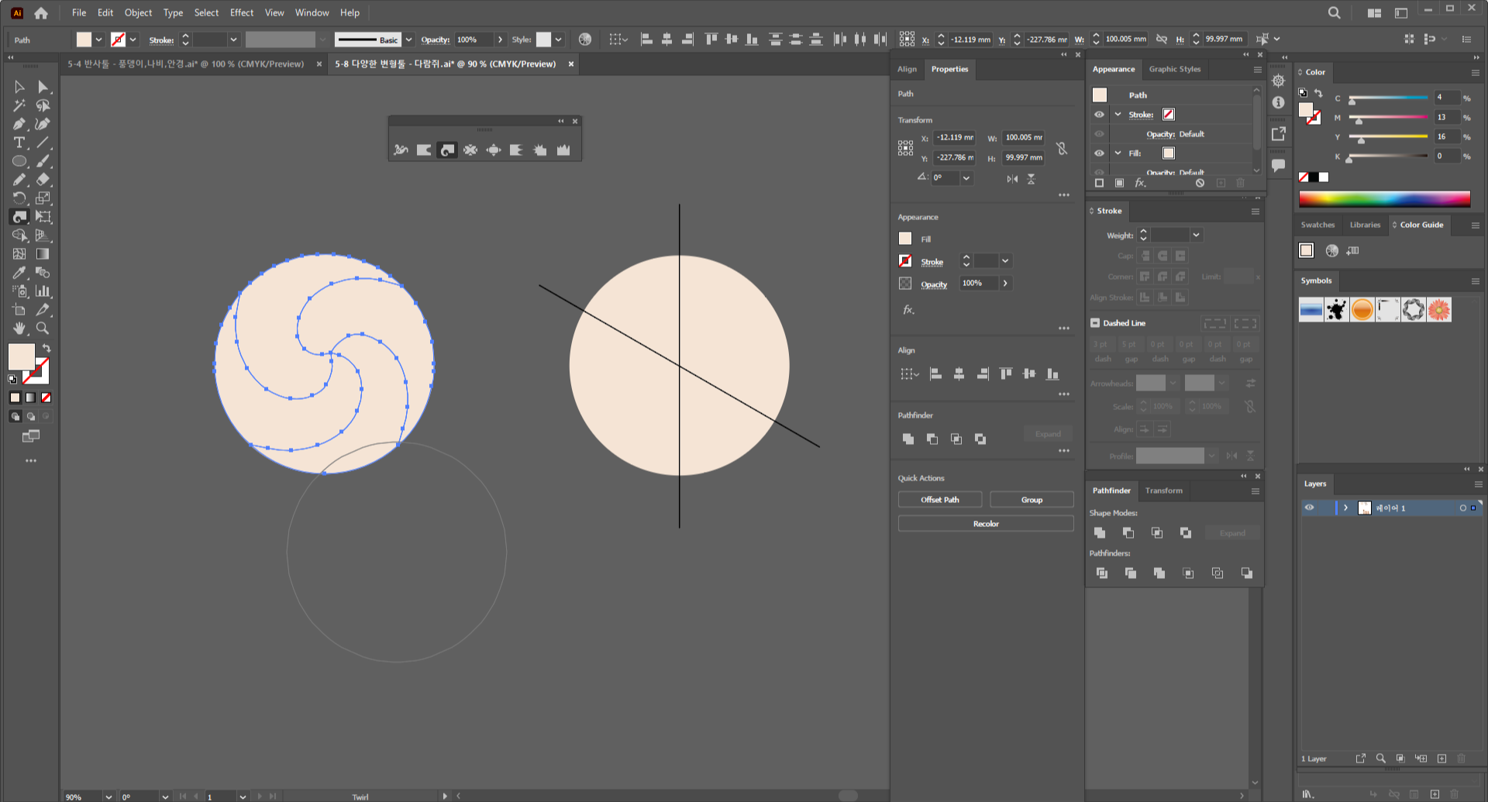Screen dimensions: 1488x802
Task: Open Stroke Weight dropdown in Stroke panel
Action: [1196, 235]
